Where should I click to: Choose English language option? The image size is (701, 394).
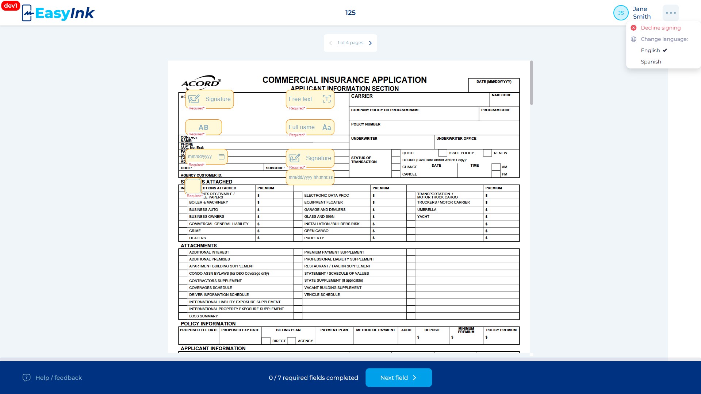pos(650,50)
